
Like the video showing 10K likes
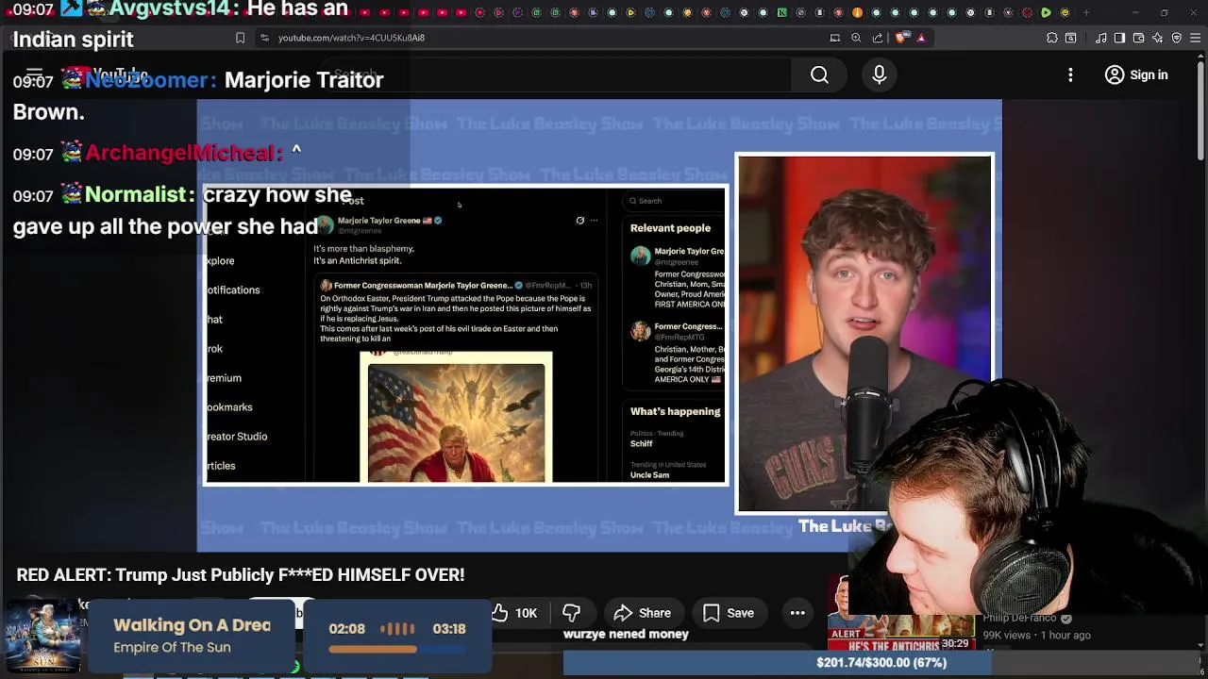pos(514,613)
